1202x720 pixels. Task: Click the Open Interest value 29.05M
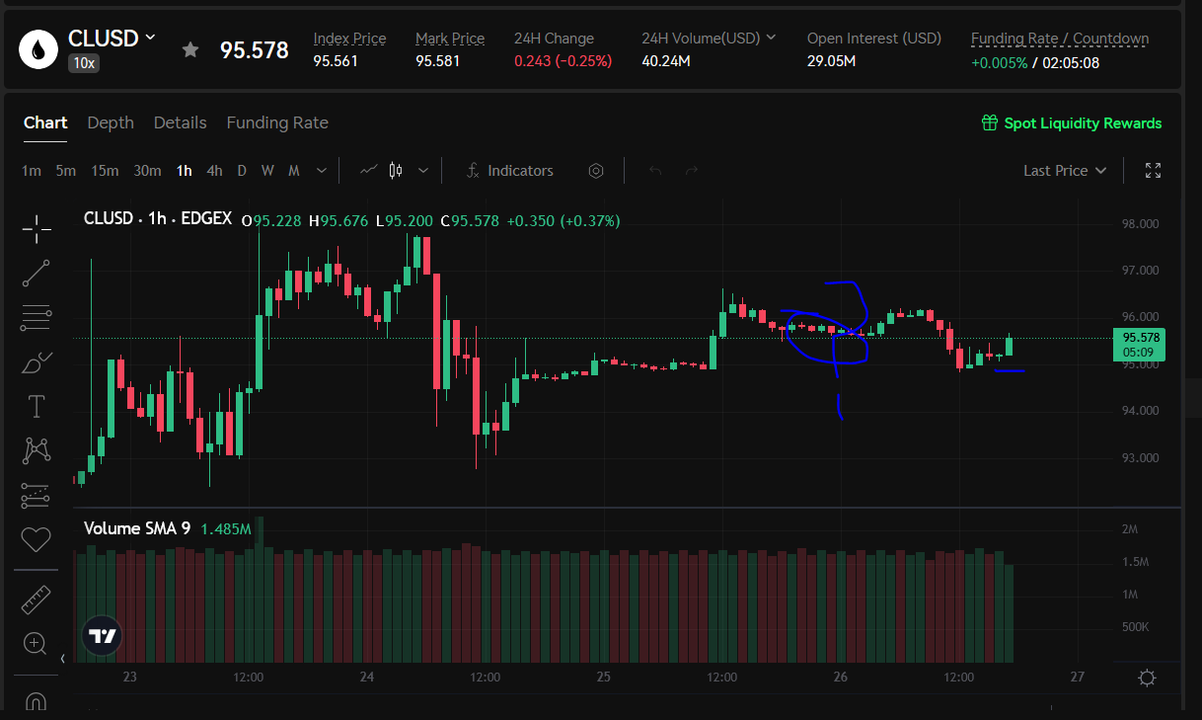tap(831, 61)
